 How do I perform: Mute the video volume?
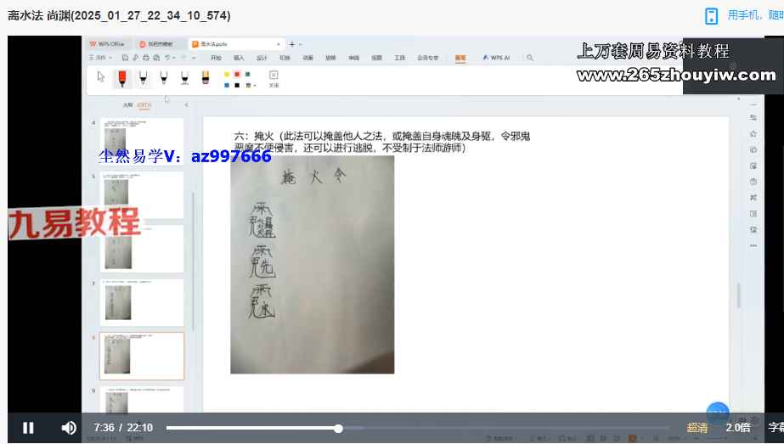[69, 428]
